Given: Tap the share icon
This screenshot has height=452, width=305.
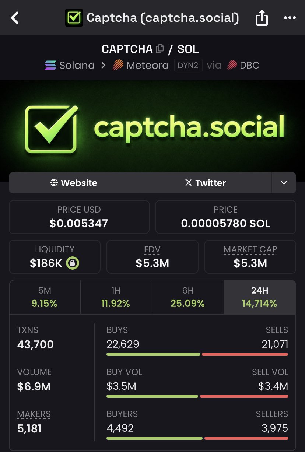Looking at the screenshot, I should pos(262,18).
